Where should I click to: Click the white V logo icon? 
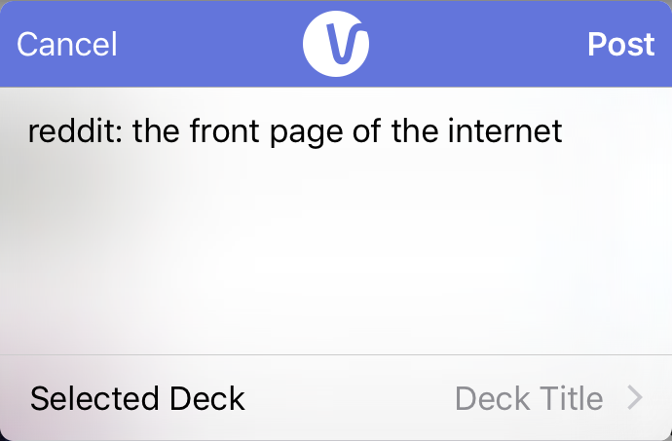click(x=335, y=45)
